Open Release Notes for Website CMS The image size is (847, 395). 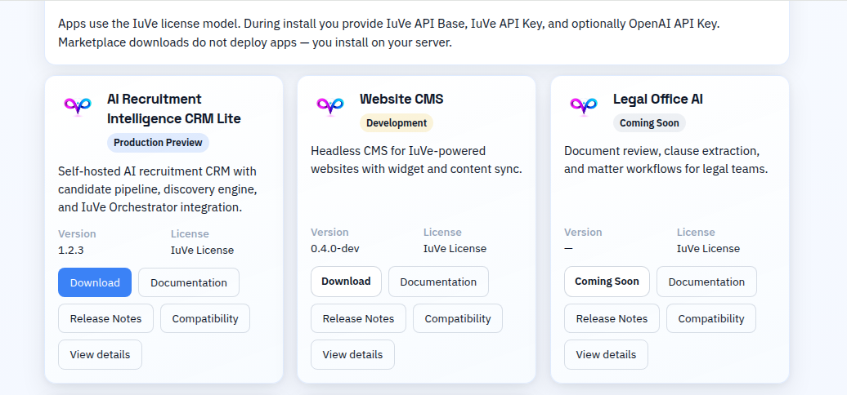click(359, 318)
